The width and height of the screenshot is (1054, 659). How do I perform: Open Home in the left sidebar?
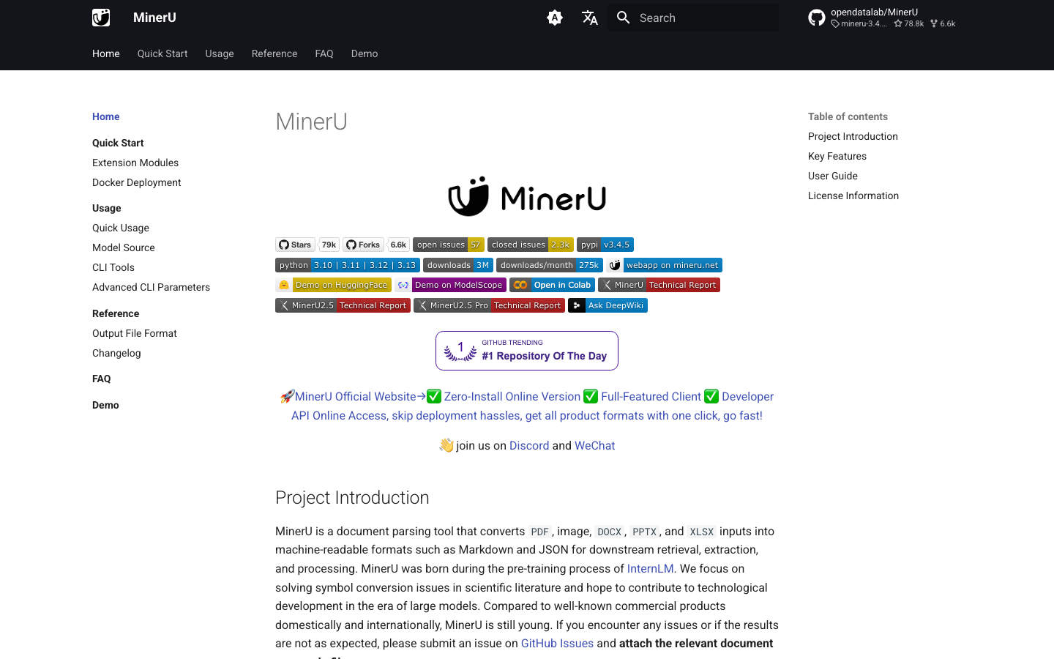coord(106,116)
